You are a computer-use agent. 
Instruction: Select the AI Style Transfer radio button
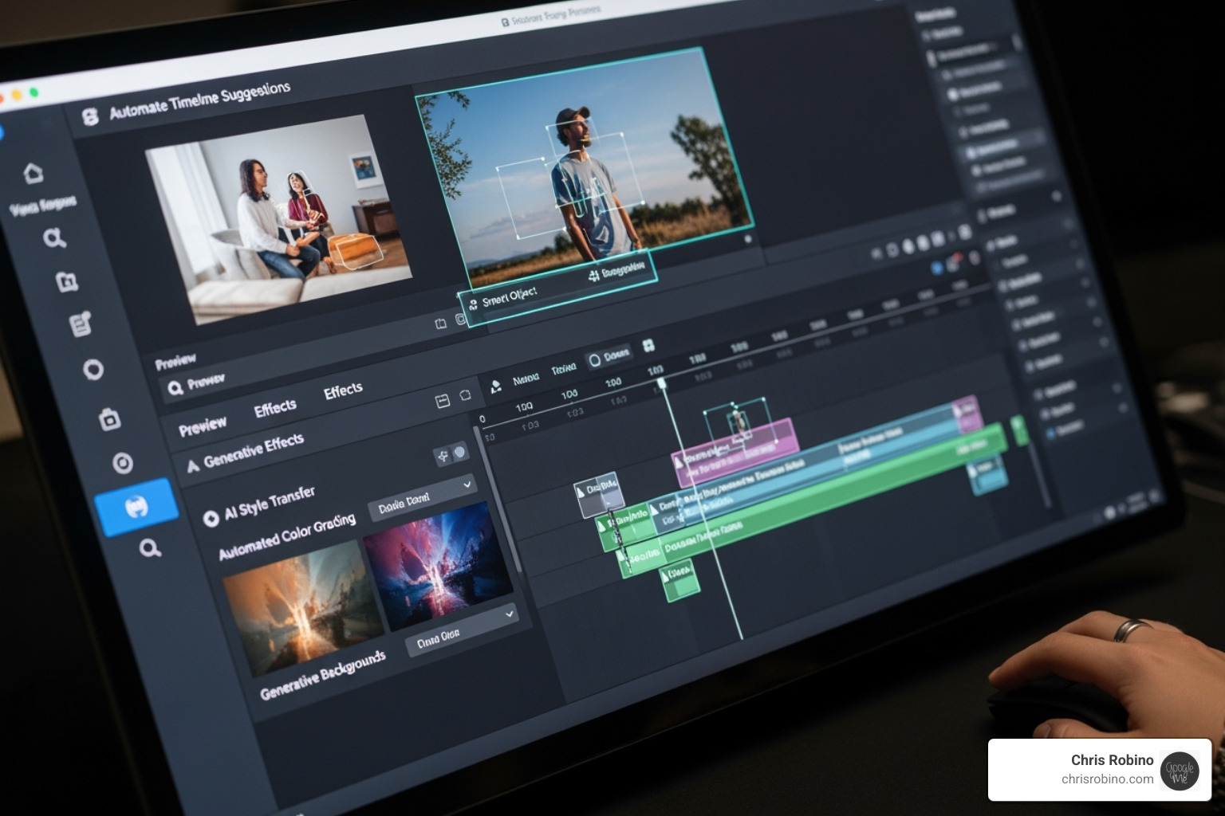point(211,519)
